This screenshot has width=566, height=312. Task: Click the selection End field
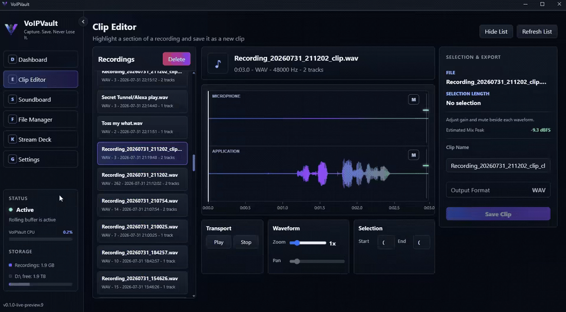tap(421, 242)
